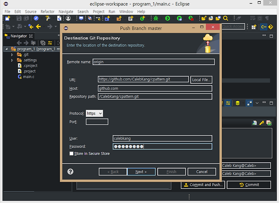Click the help question mark icon
279x203 pixels.
[x=70, y=172]
